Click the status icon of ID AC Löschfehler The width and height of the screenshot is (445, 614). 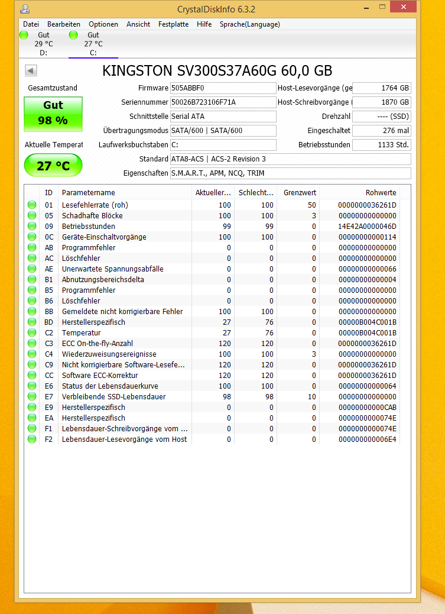(32, 258)
